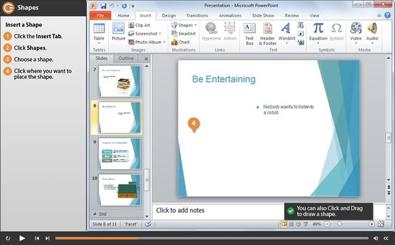Click the zoom in plus button
This screenshot has height=245, width=395.
point(372,224)
